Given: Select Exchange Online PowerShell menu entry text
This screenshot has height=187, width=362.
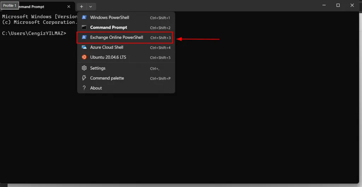Looking at the screenshot, I should click(x=116, y=37).
